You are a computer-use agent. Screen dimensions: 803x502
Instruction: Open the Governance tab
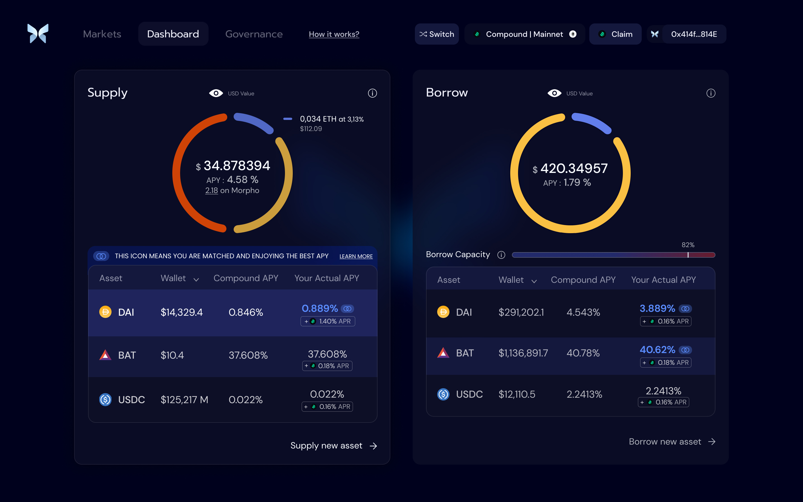click(254, 34)
